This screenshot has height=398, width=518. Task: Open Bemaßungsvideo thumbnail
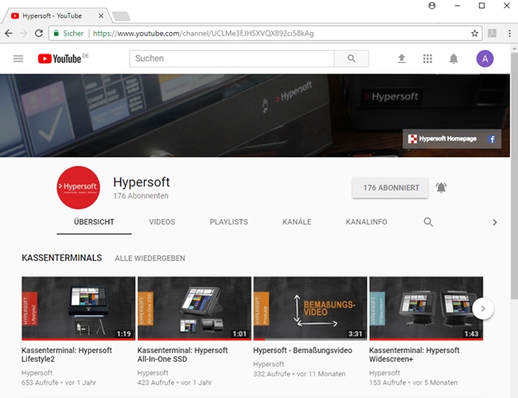tap(310, 308)
